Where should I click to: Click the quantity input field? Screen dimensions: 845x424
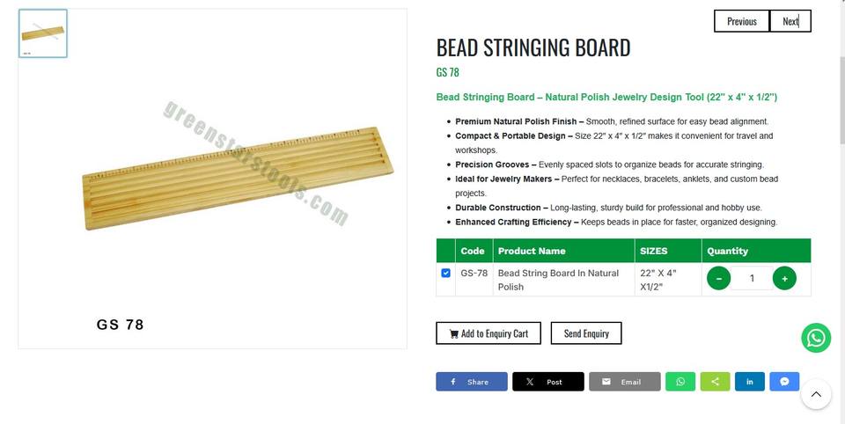tap(751, 279)
